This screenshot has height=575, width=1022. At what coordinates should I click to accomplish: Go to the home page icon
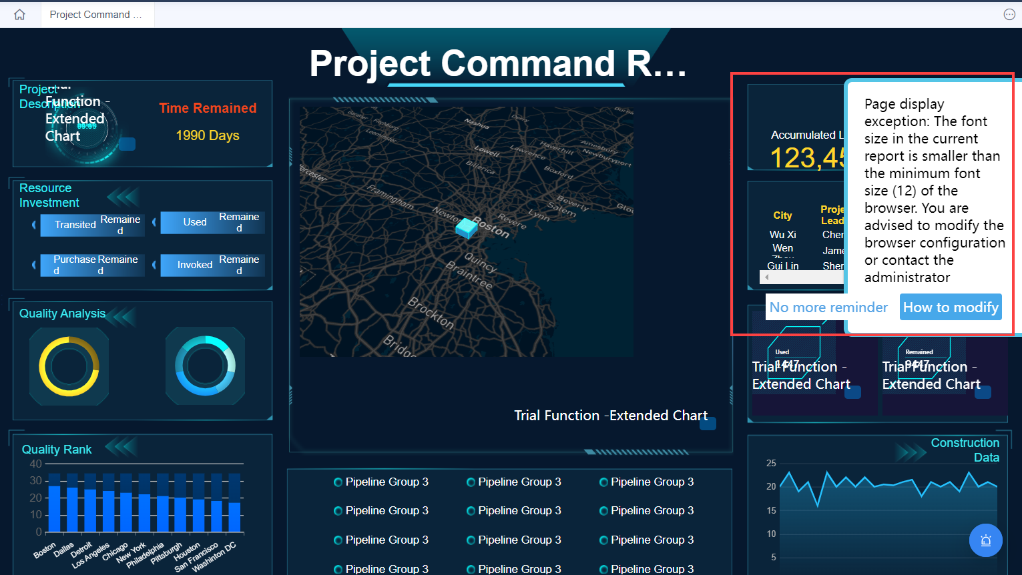[20, 15]
